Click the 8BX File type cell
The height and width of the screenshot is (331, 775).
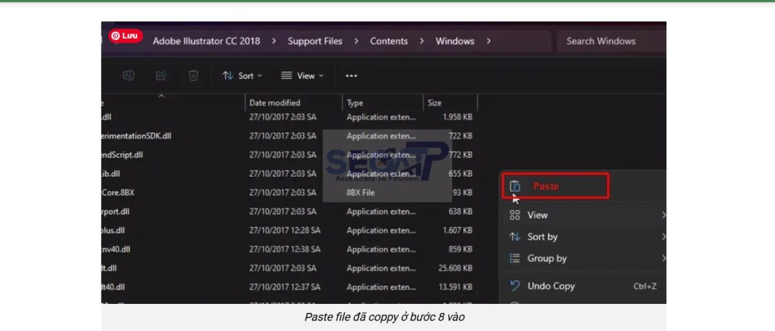point(360,192)
